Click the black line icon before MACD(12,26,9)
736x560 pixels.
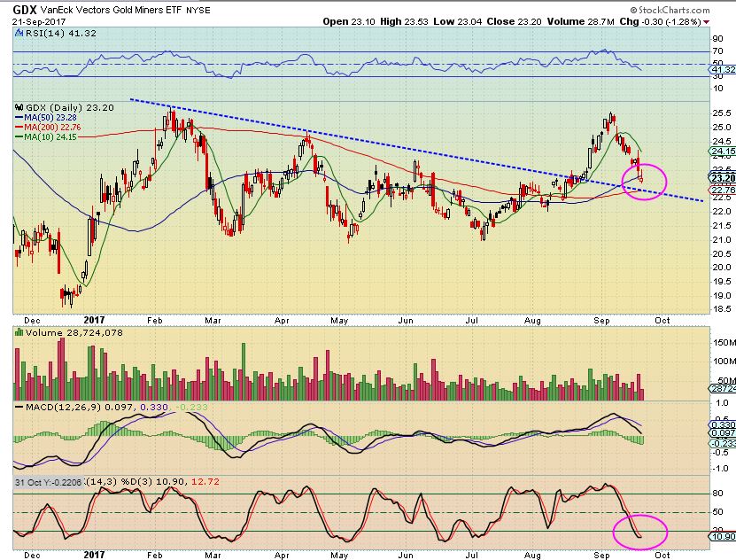pyautogui.click(x=19, y=408)
